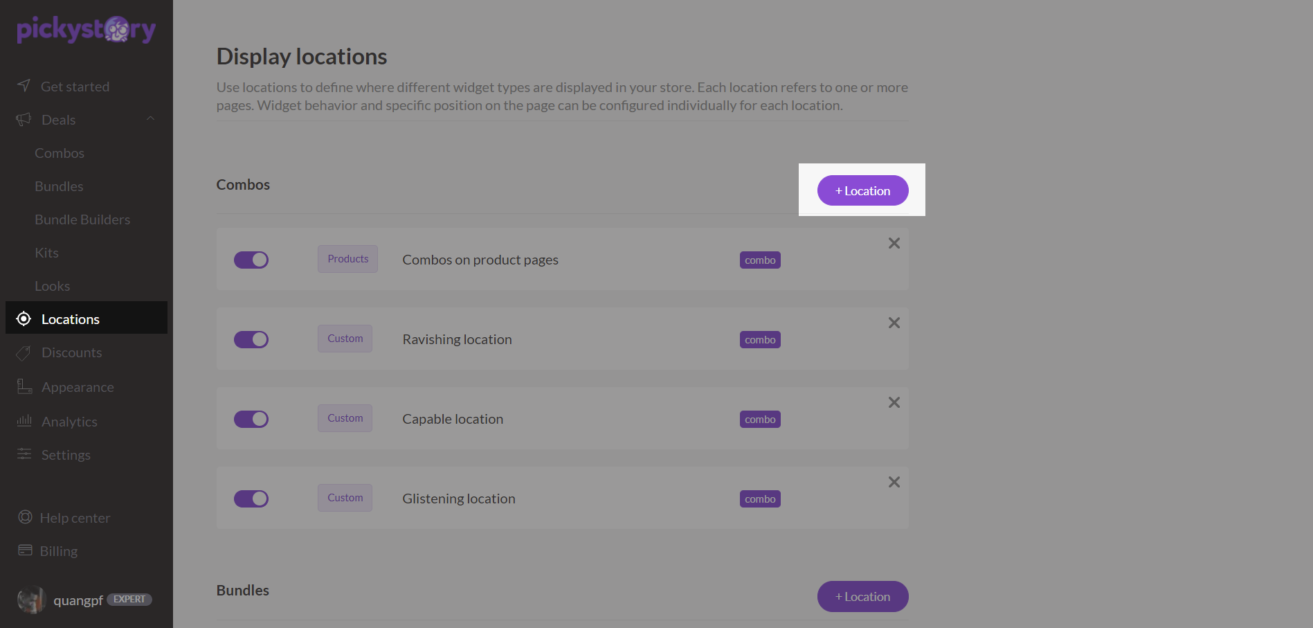Turn off the Ravishing location toggle
The width and height of the screenshot is (1313, 628).
point(251,339)
